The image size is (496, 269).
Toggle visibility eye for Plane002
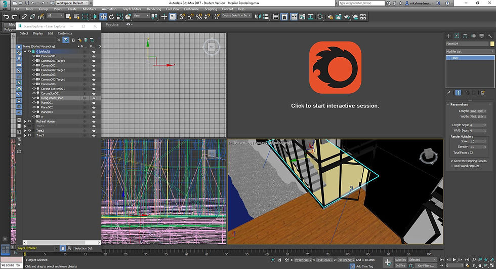[34, 107]
